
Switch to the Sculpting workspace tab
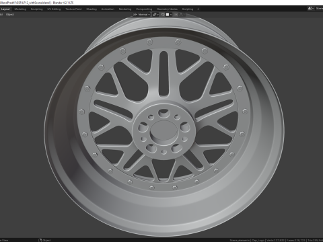click(36, 9)
